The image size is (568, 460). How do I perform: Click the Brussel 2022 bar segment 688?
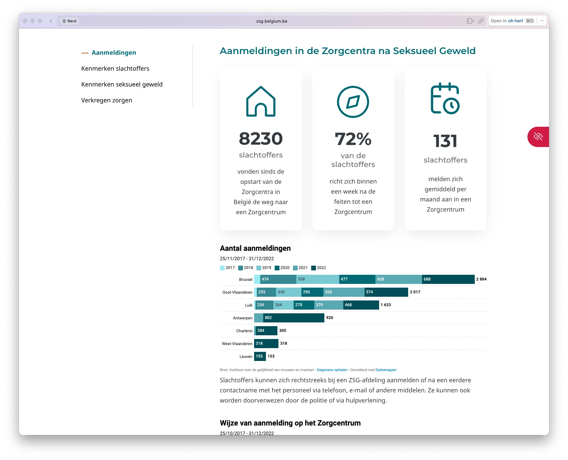[448, 279]
